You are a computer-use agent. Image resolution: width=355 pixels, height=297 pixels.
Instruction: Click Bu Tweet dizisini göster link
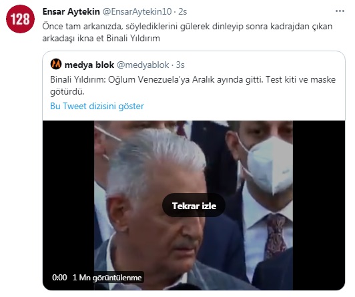pyautogui.click(x=97, y=106)
